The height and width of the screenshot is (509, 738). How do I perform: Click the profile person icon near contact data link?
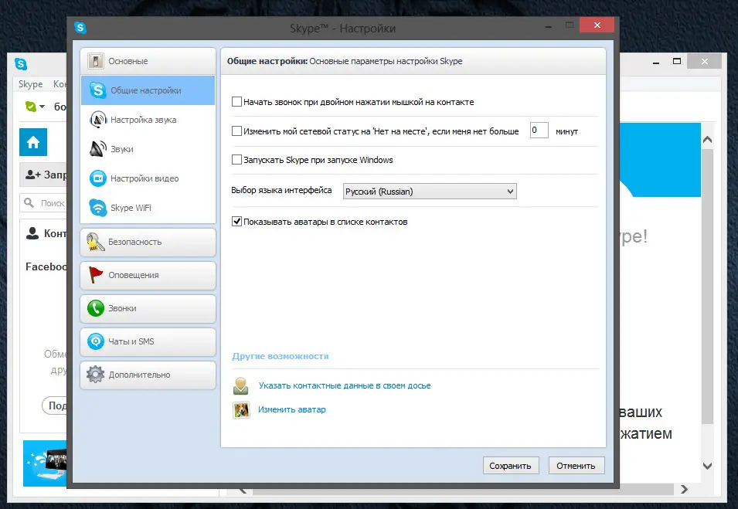pos(241,385)
